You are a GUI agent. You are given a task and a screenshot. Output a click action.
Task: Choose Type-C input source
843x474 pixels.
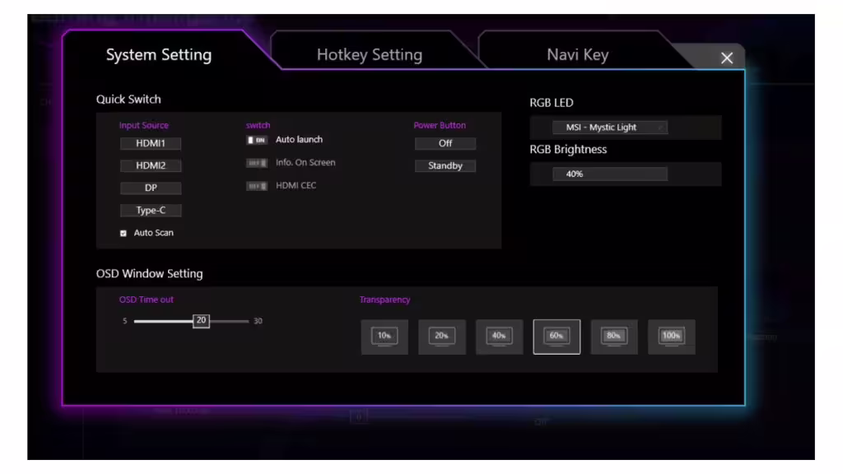coord(151,210)
